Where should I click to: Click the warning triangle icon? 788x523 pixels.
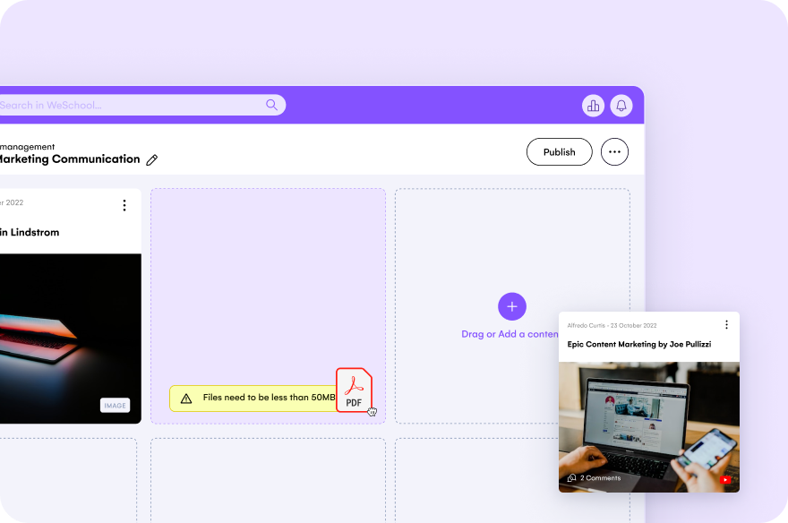pyautogui.click(x=186, y=399)
